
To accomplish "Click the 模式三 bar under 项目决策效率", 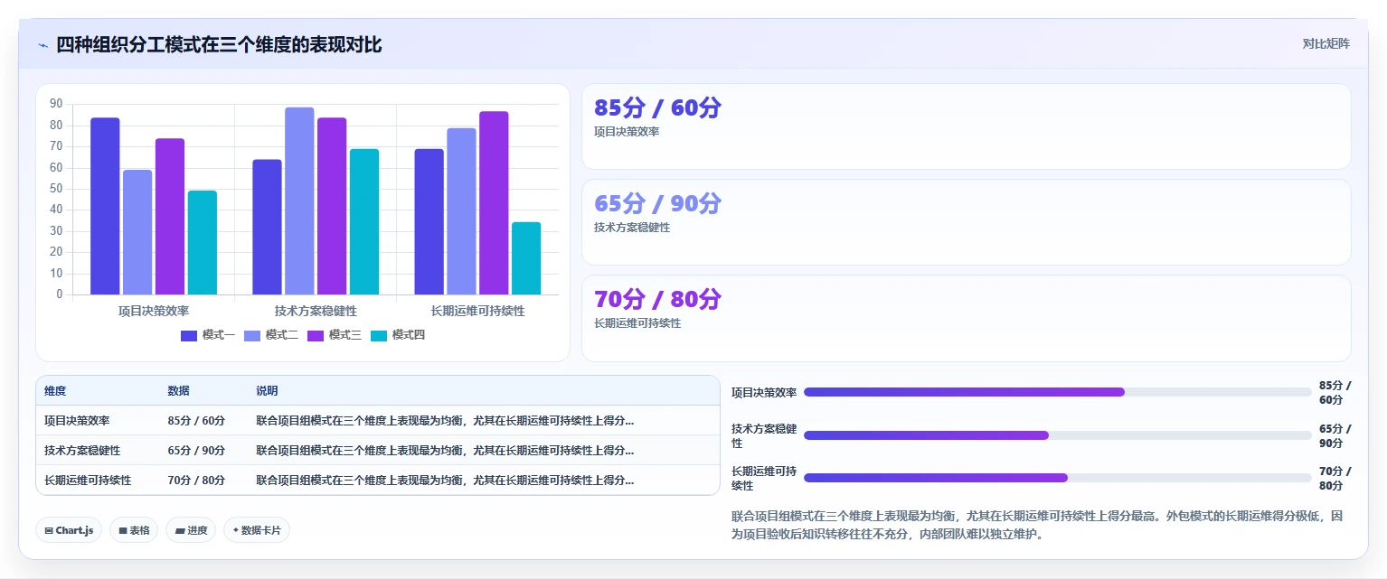I will coord(170,217).
